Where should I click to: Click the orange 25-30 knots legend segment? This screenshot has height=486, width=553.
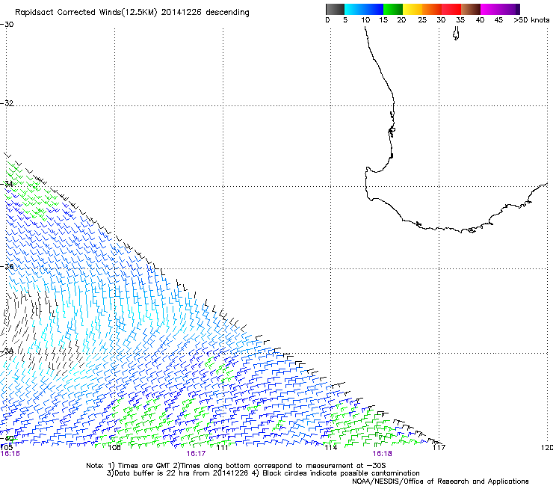[432, 9]
